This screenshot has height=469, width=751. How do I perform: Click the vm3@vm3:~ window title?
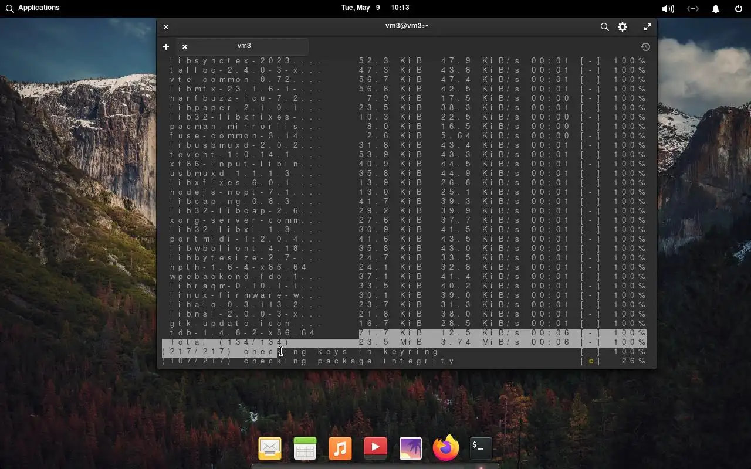[x=407, y=26]
